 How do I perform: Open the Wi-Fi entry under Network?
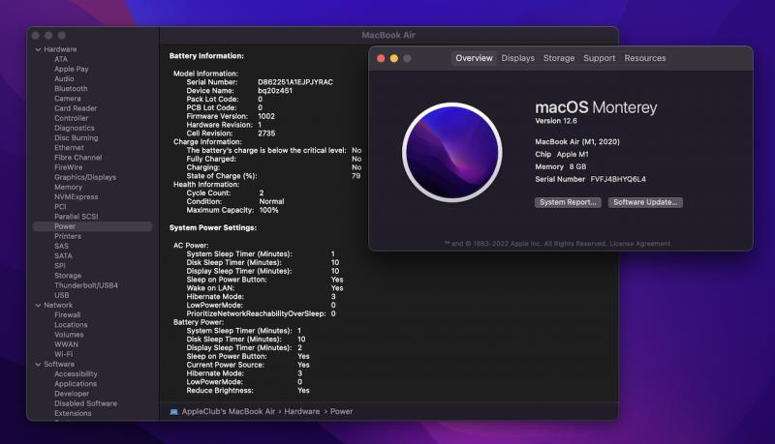64,354
